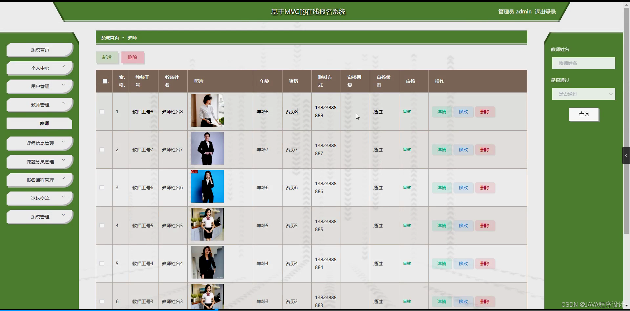Screen dimensions: 630x311
Task: Open 详情 for 教师工号5
Action: click(x=442, y=226)
